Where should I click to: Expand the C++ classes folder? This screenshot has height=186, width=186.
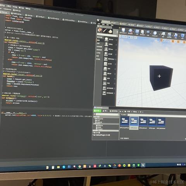[x=93, y=133]
